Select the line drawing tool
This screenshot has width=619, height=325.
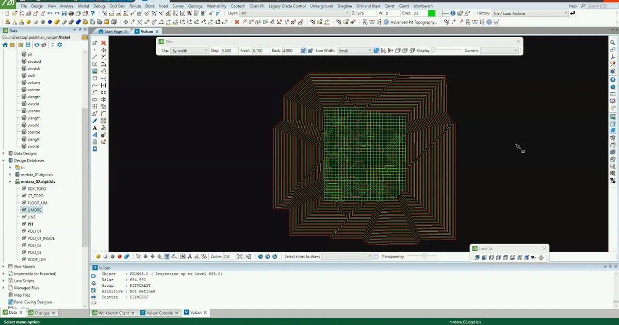point(94,57)
